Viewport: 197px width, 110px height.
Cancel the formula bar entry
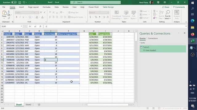(x=30, y=26)
